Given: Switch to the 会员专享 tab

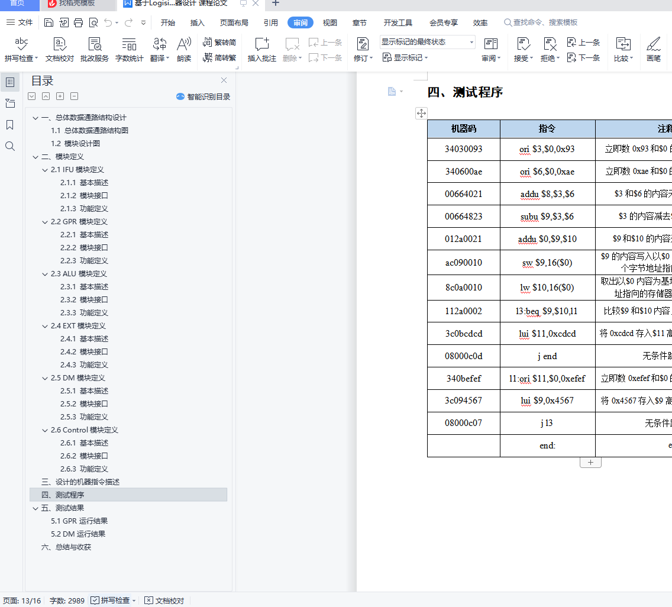Looking at the screenshot, I should (444, 22).
